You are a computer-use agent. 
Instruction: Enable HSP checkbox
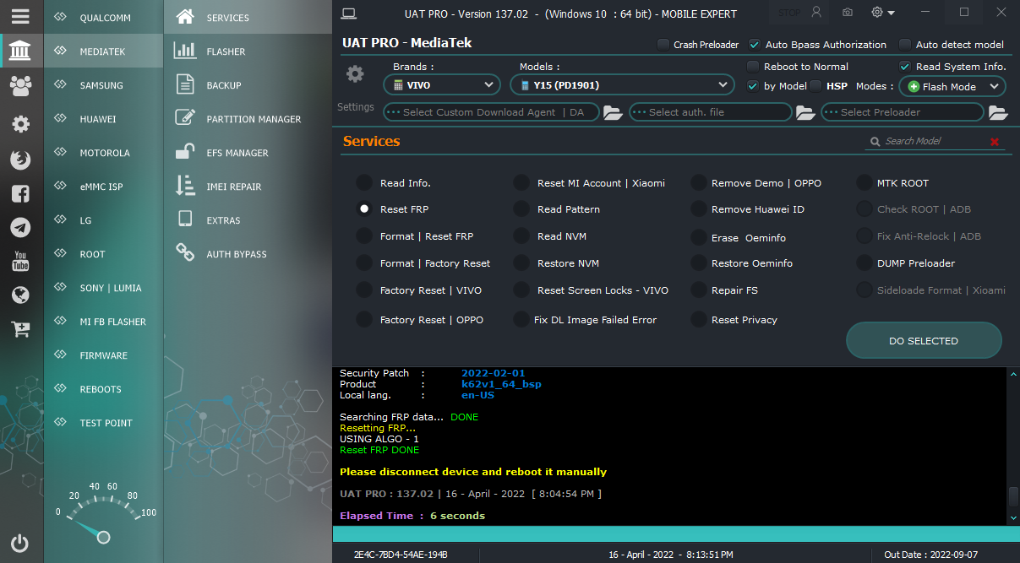[x=815, y=86]
